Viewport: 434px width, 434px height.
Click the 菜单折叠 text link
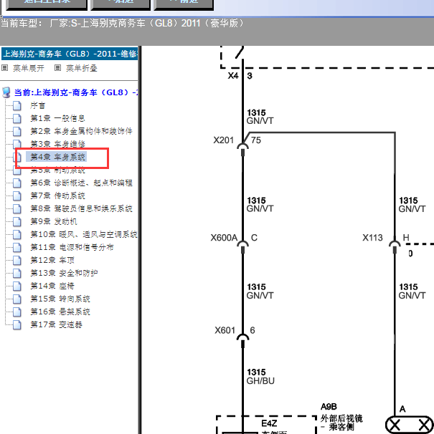click(x=82, y=68)
